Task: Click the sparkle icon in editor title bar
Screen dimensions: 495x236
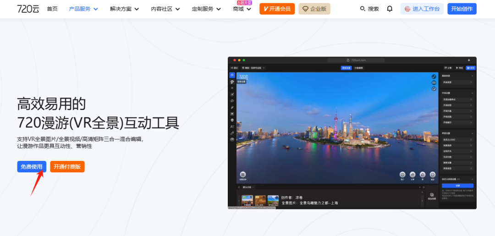Action: (469, 60)
